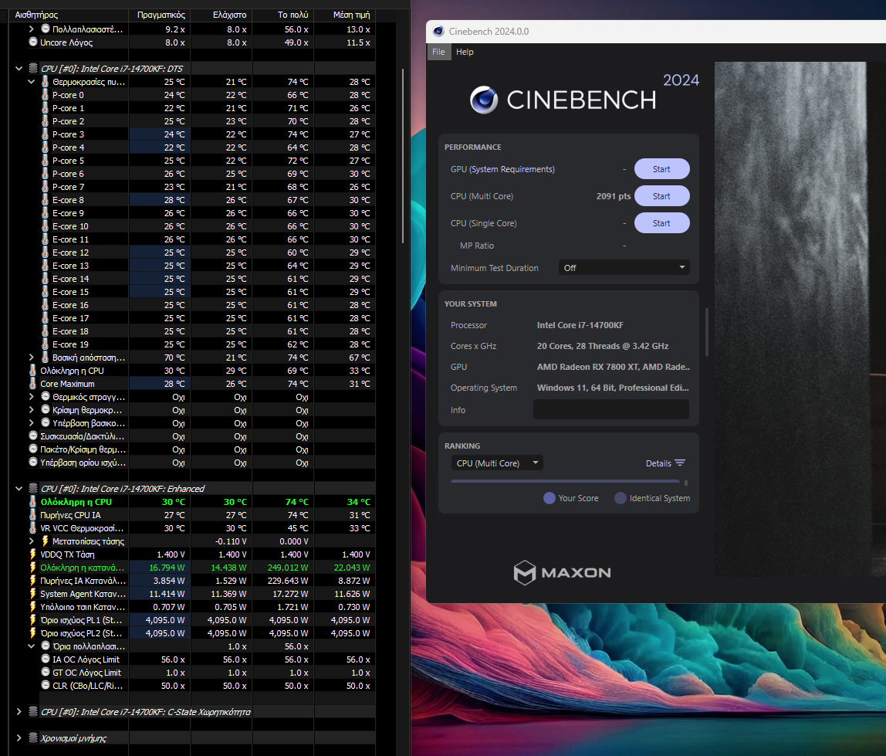Click the thermometer icon beside Core Maximum

point(32,384)
